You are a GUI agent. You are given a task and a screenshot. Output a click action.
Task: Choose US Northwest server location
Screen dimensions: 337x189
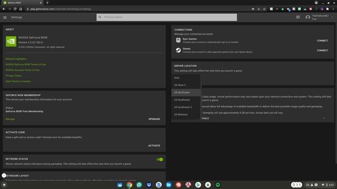[186, 92]
